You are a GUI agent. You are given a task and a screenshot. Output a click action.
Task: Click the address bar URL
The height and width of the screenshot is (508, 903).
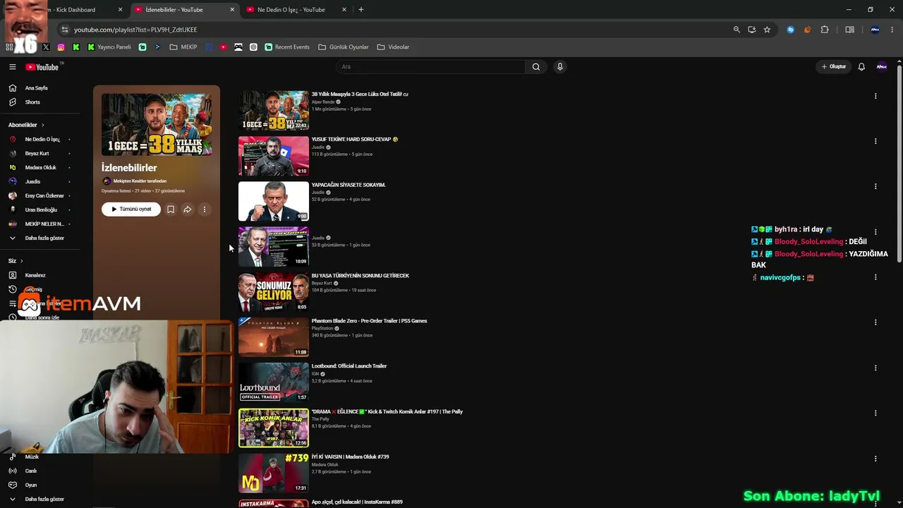(135, 30)
